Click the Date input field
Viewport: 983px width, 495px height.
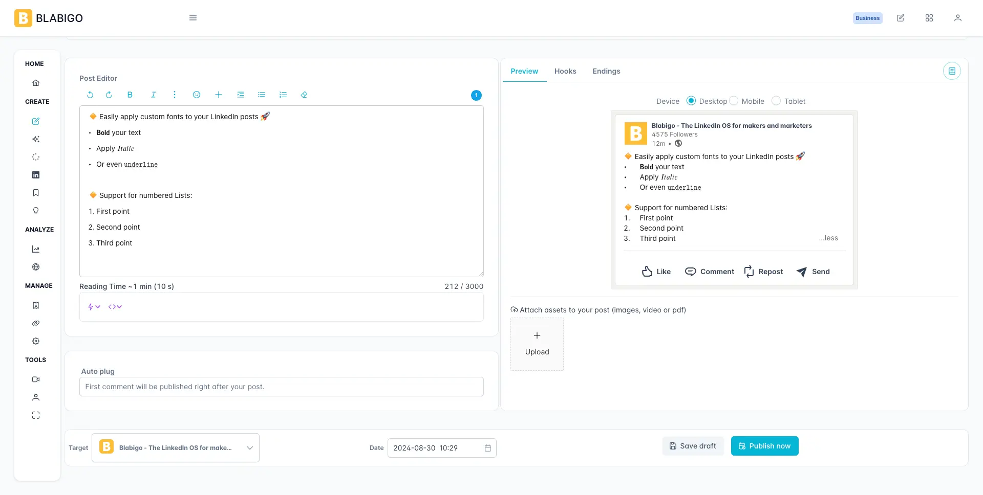(442, 448)
